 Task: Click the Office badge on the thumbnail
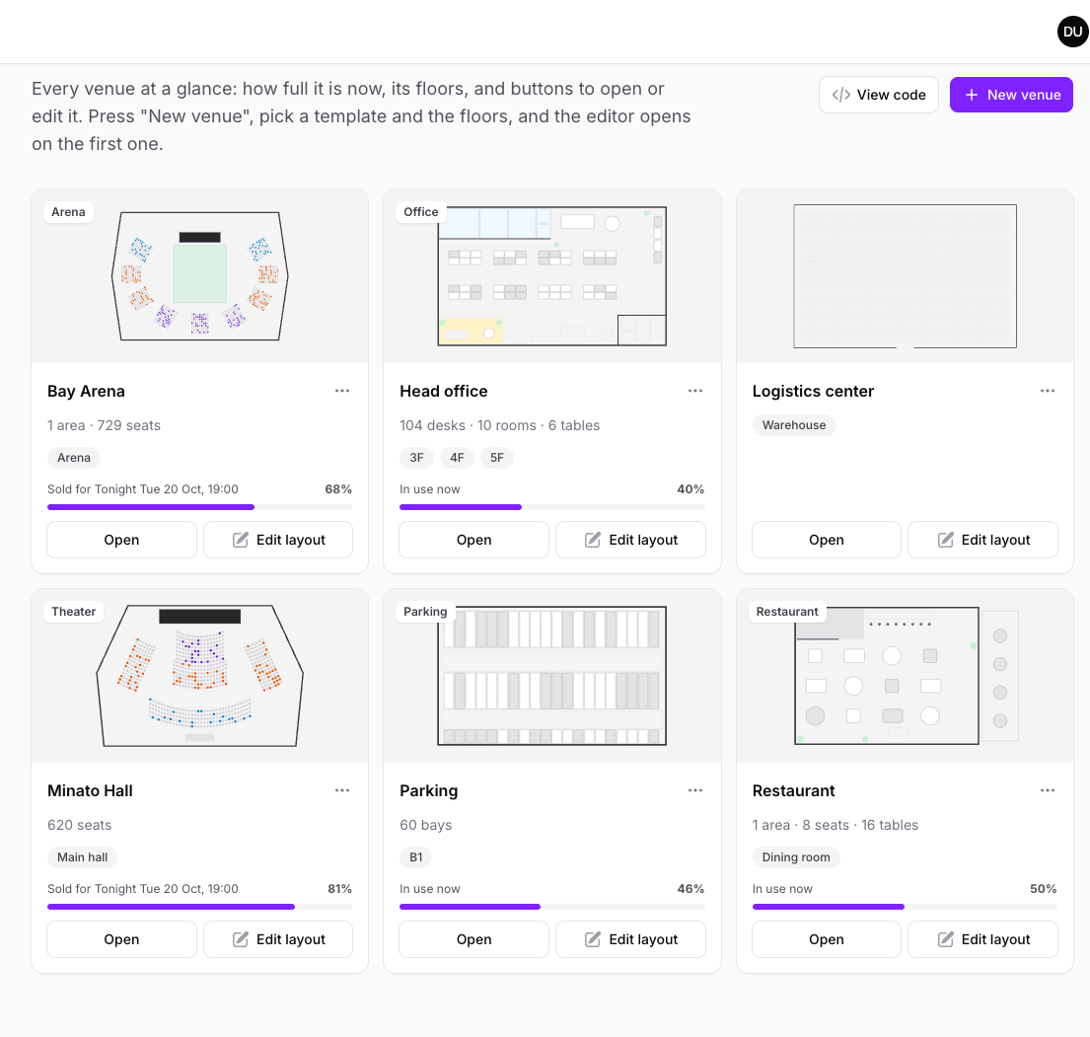point(420,212)
